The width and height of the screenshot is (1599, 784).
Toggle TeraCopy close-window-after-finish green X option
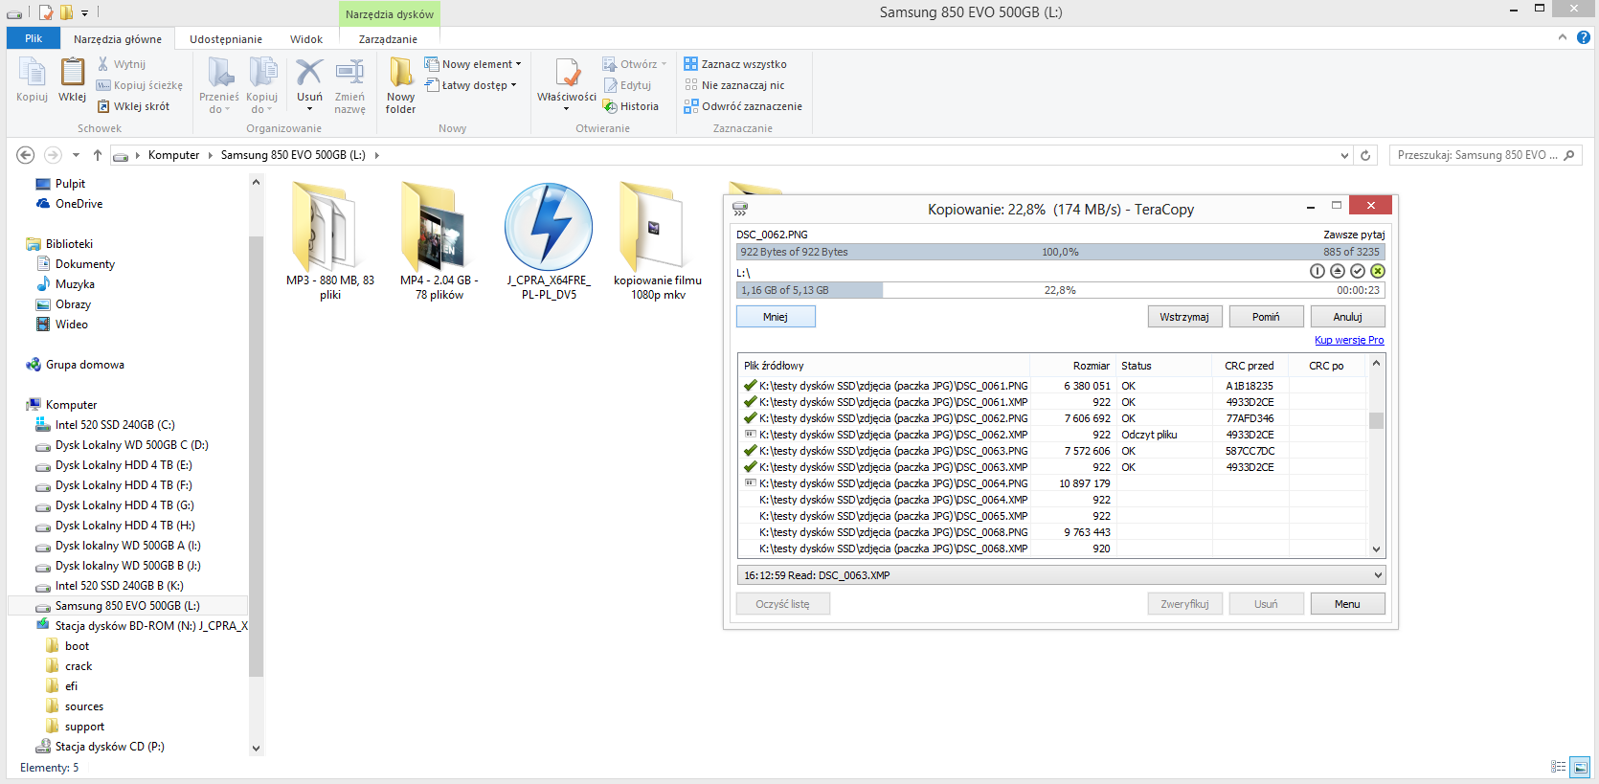click(x=1378, y=271)
